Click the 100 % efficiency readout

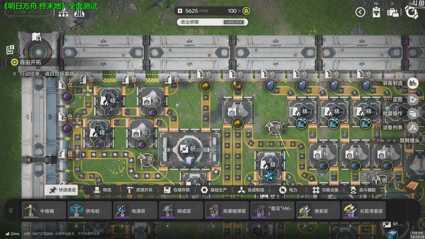234,11
